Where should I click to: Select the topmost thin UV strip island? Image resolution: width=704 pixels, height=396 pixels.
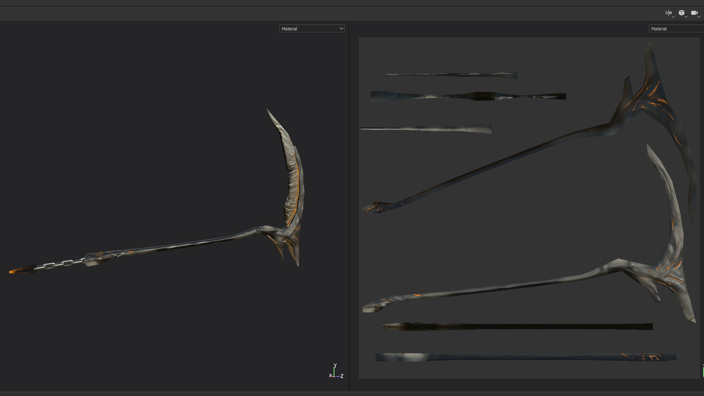451,75
